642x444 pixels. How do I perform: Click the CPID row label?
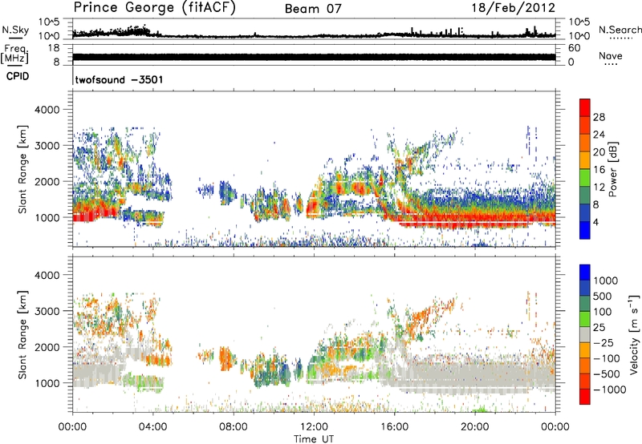15,79
